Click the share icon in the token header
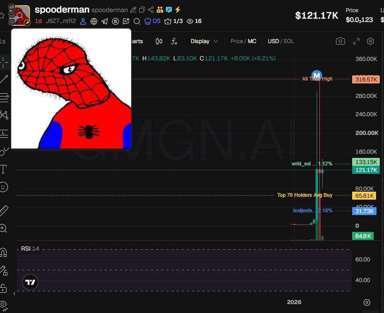The image size is (384, 313). click(151, 10)
